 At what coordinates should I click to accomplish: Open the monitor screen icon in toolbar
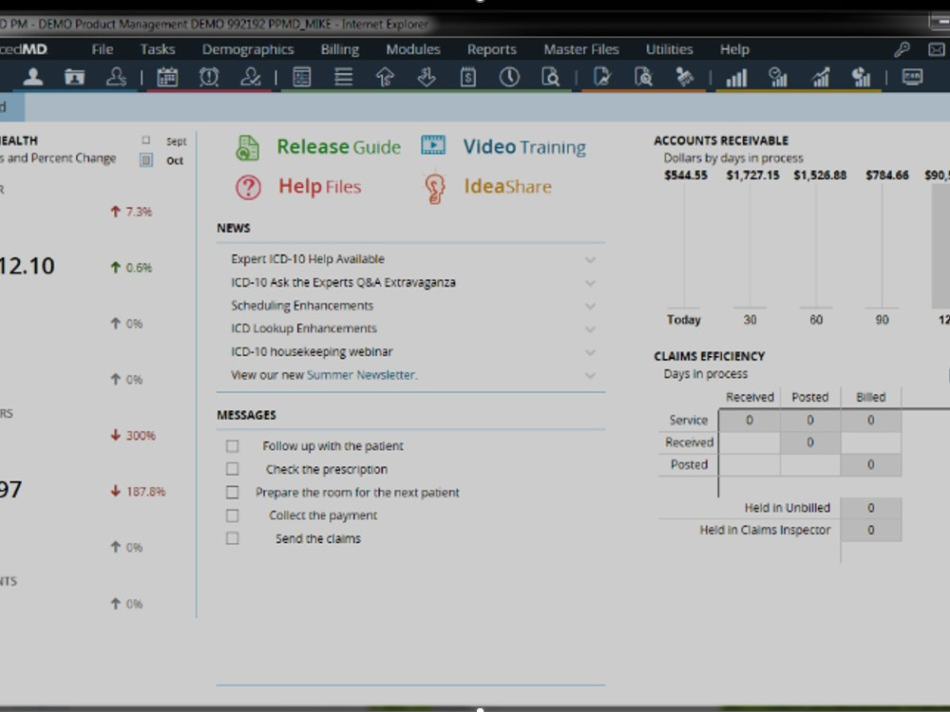[x=912, y=77]
